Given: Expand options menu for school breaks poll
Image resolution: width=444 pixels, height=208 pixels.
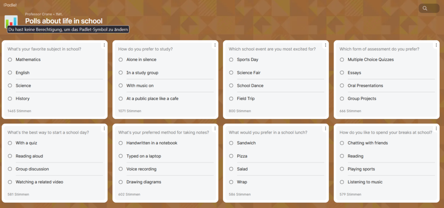Looking at the screenshot, I should [436, 128].
